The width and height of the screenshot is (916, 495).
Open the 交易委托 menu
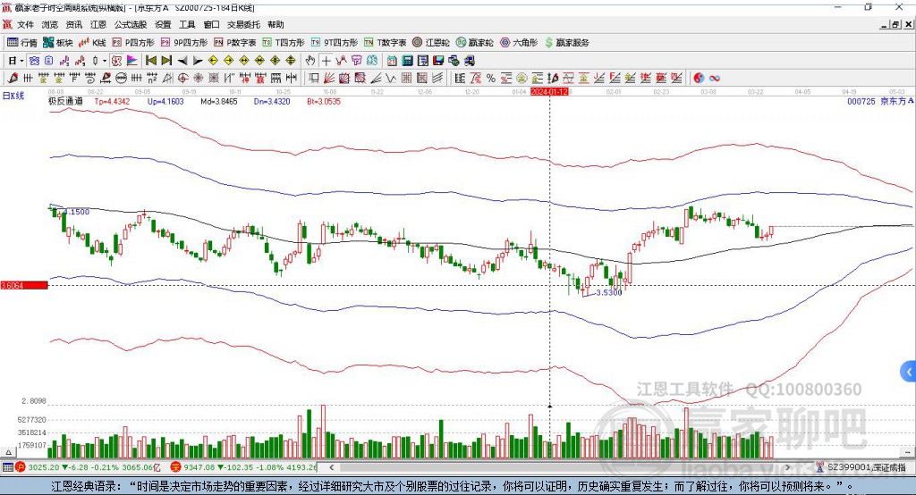tap(243, 24)
